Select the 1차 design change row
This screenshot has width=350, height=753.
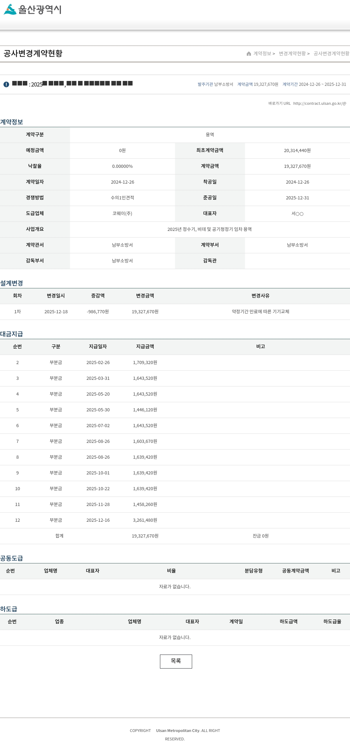coord(175,312)
